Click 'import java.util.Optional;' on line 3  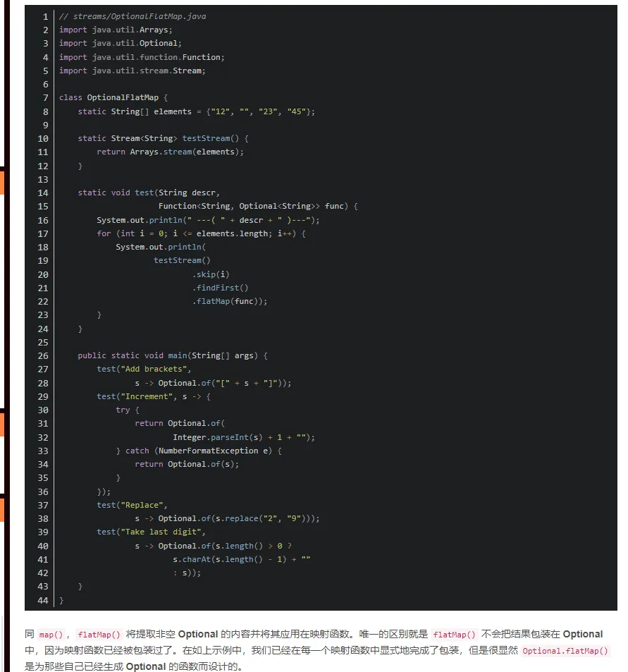(121, 43)
